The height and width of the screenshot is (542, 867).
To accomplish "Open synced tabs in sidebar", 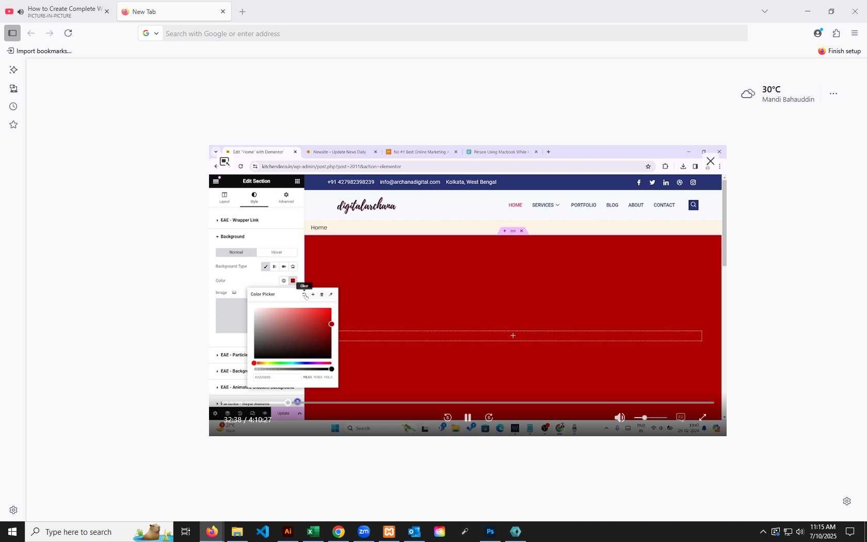I will (13, 88).
